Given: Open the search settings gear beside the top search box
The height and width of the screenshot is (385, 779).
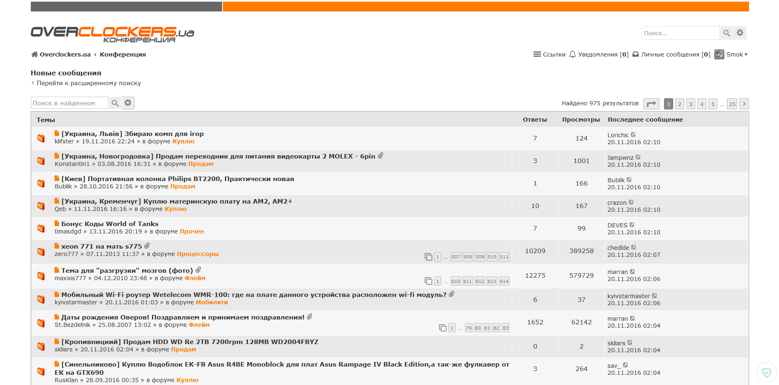Looking at the screenshot, I should pos(740,33).
